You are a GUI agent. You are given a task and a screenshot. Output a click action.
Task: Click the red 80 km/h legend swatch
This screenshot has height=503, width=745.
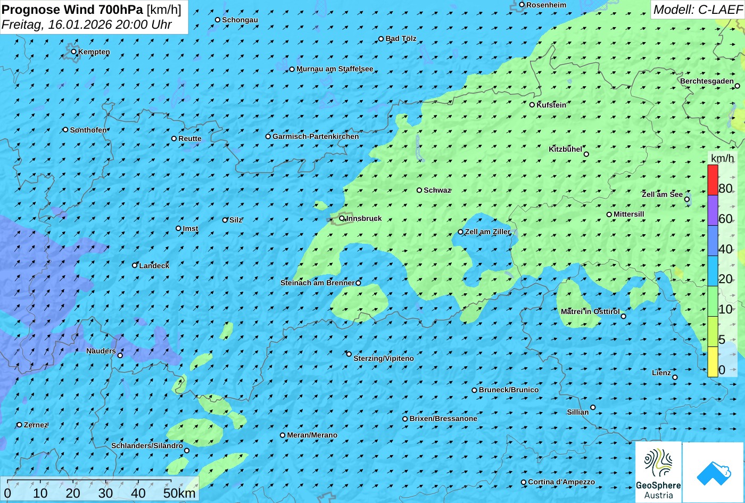(x=713, y=180)
